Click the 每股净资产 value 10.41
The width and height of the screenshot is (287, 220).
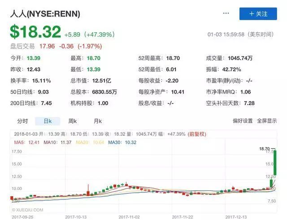tap(178, 92)
